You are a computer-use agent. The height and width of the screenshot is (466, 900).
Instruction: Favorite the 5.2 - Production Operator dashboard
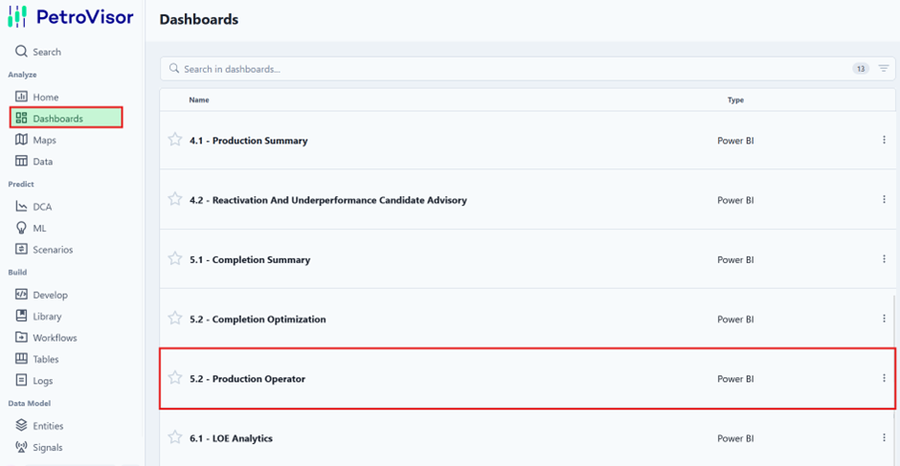175,378
